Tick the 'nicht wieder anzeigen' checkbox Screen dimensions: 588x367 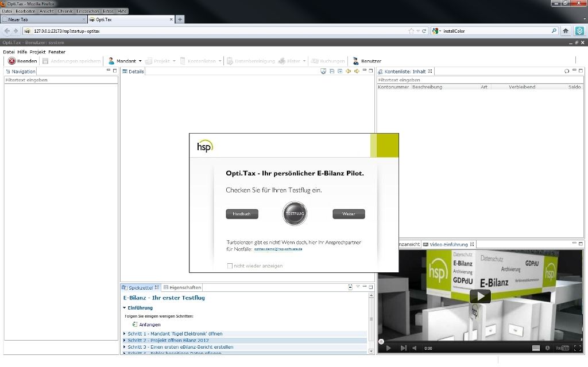click(x=230, y=266)
